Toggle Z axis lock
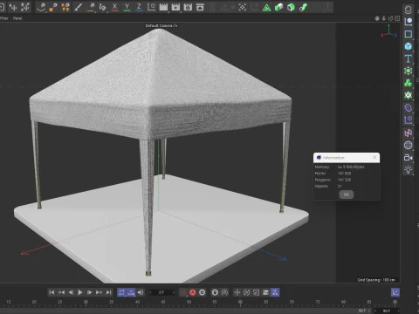The width and height of the screenshot is (419, 314). pyautogui.click(x=139, y=7)
